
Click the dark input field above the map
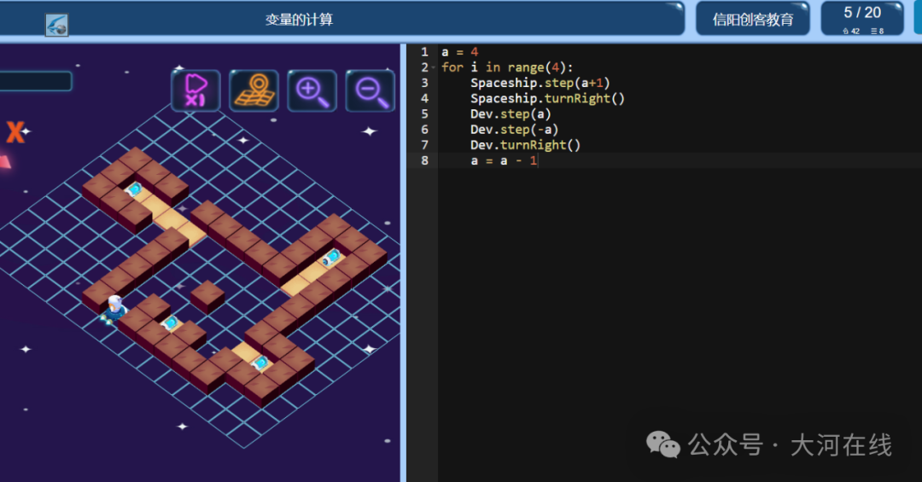pyautogui.click(x=35, y=81)
